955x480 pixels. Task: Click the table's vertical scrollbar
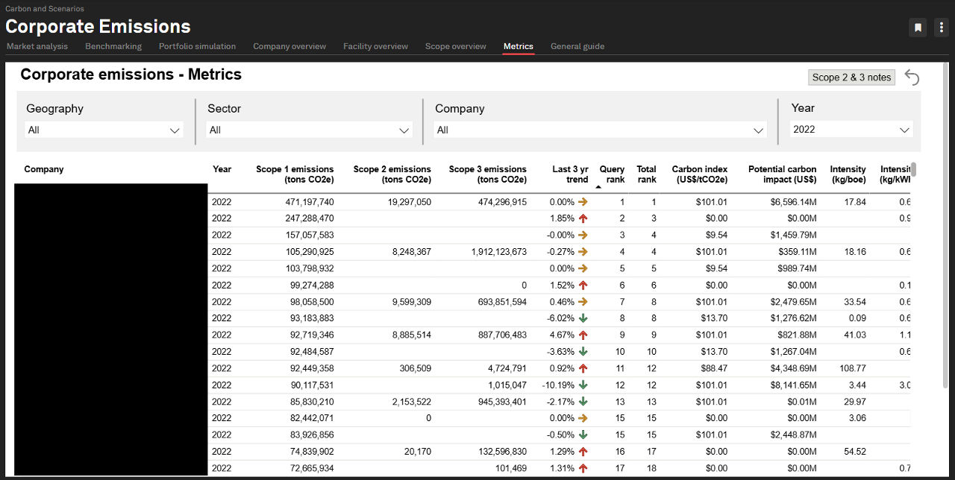(913, 170)
